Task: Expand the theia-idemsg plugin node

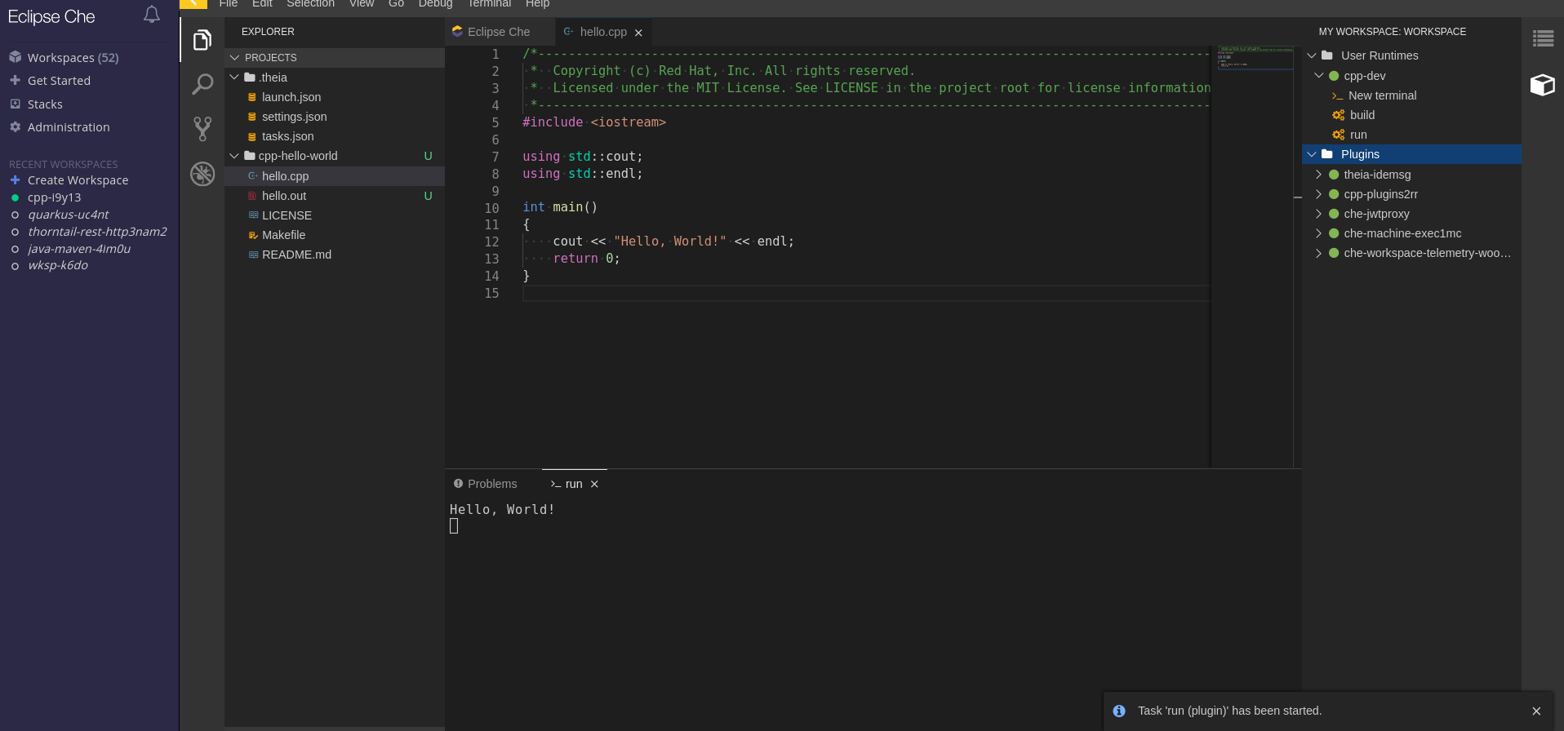Action: point(1318,175)
